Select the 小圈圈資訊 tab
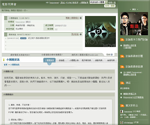This screenshot has height=125, width=150. pos(49,60)
